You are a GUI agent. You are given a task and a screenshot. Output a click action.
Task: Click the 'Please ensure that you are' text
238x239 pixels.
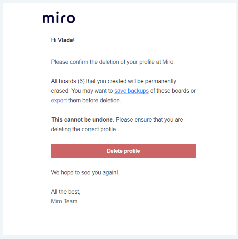click(x=149, y=120)
